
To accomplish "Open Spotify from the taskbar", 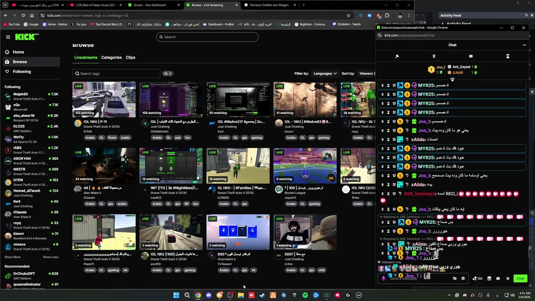I will (305, 295).
